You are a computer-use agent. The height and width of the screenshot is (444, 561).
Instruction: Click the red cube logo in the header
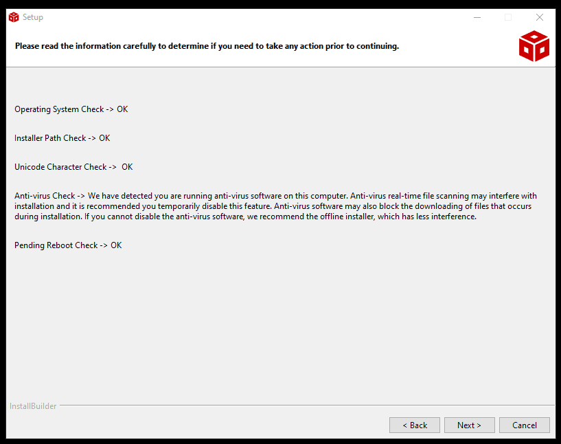534,47
